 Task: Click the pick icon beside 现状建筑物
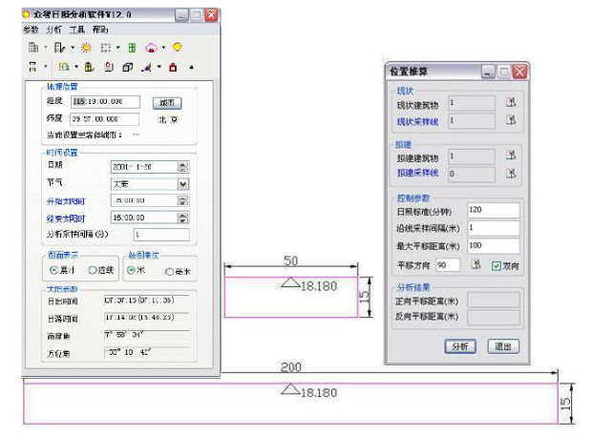[511, 102]
